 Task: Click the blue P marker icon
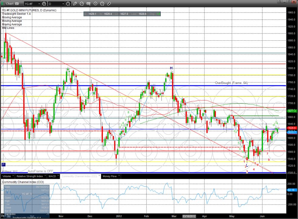3,165
